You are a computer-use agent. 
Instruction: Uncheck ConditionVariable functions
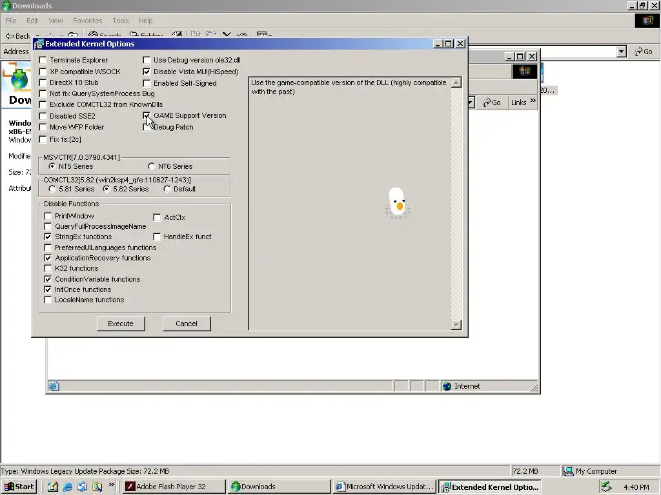(x=48, y=279)
